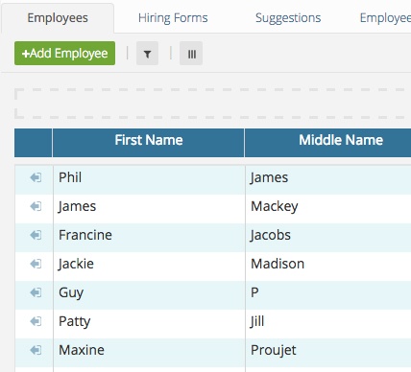The image size is (411, 372).
Task: Select the Madison middle name cell
Action: click(328, 264)
